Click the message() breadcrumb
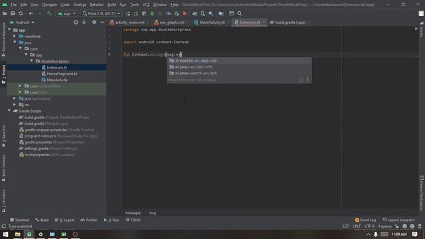The height and width of the screenshot is (239, 425). (133, 213)
